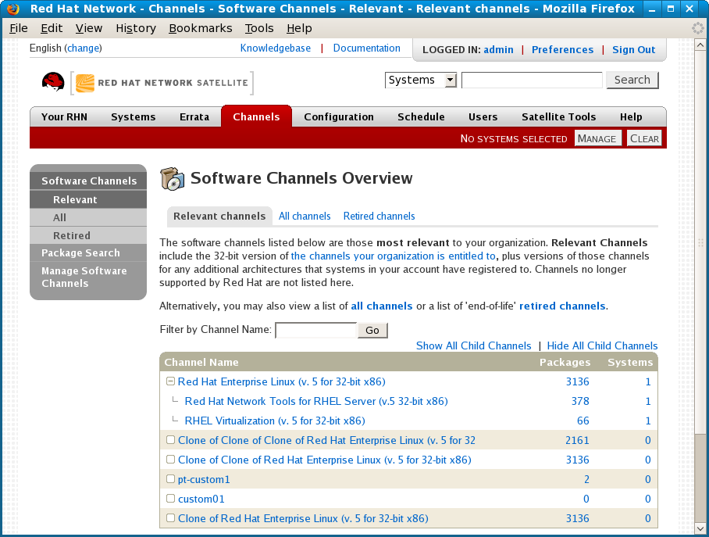709x537 pixels.
Task: Open the File menu
Action: coord(19,28)
